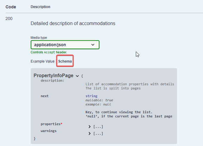This screenshot has height=146, width=203.
Task: Collapse the PropertyInfoPage model chevron
Action: pos(77,76)
